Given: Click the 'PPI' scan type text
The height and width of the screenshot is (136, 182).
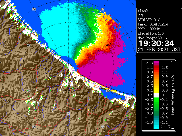Looking at the screenshot, I should point(140,15).
